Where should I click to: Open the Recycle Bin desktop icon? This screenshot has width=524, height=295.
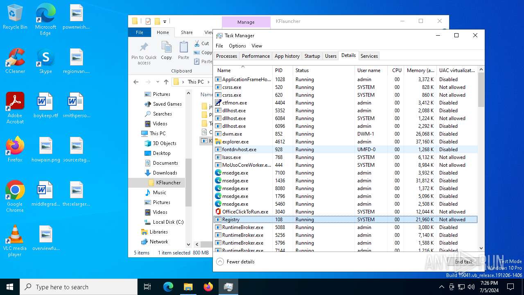tap(15, 17)
